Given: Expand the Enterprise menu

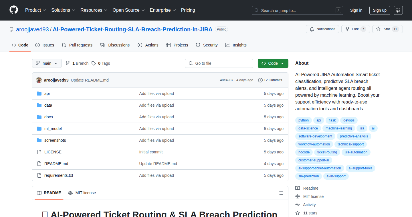Looking at the screenshot, I should pos(163,10).
